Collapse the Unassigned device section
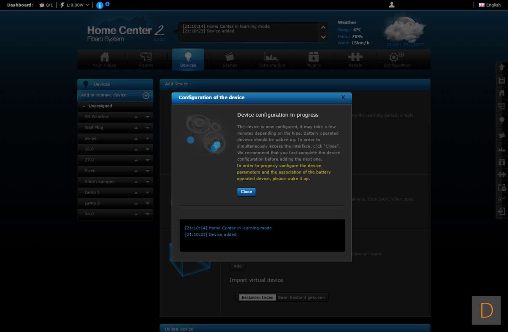The height and width of the screenshot is (332, 508). pos(84,106)
